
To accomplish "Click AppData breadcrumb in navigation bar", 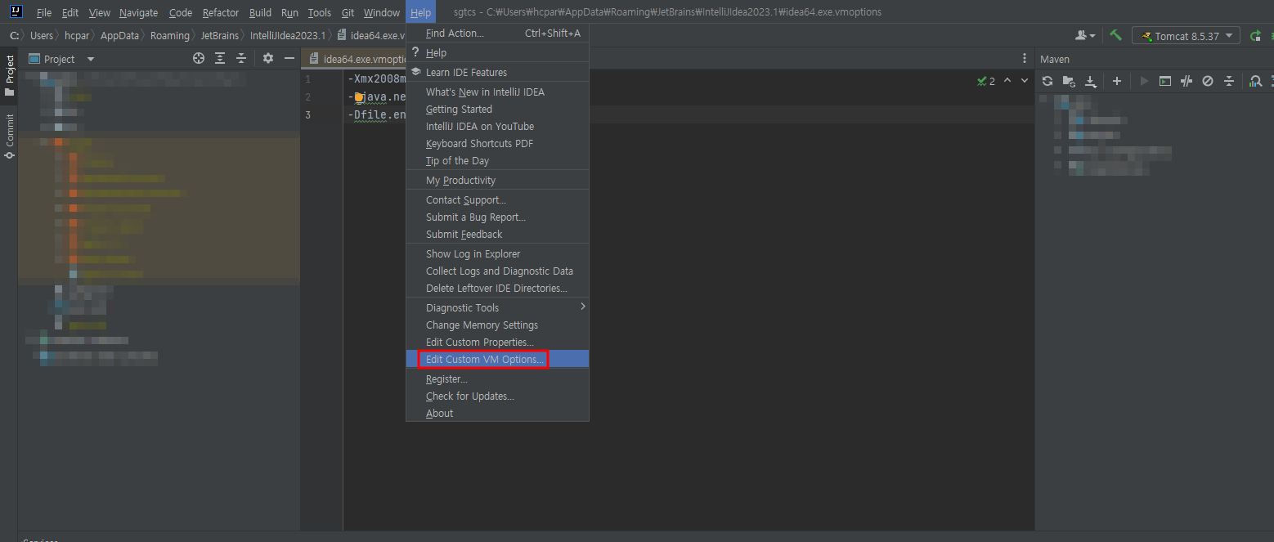I will 119,36.
